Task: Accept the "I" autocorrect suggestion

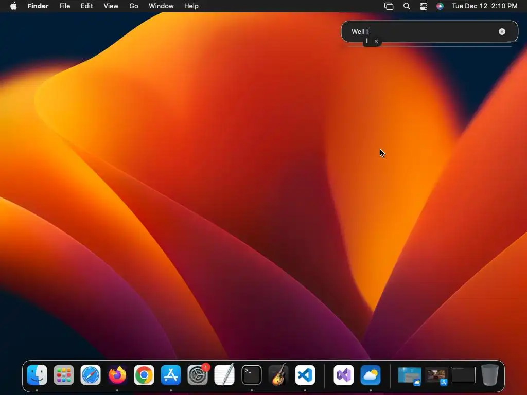Action: [x=367, y=41]
